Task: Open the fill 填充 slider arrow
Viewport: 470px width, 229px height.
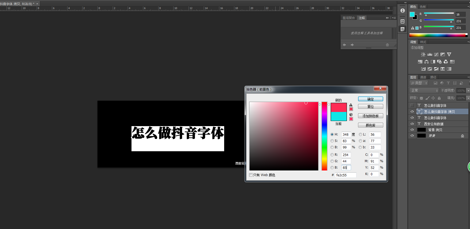Action: point(468,98)
